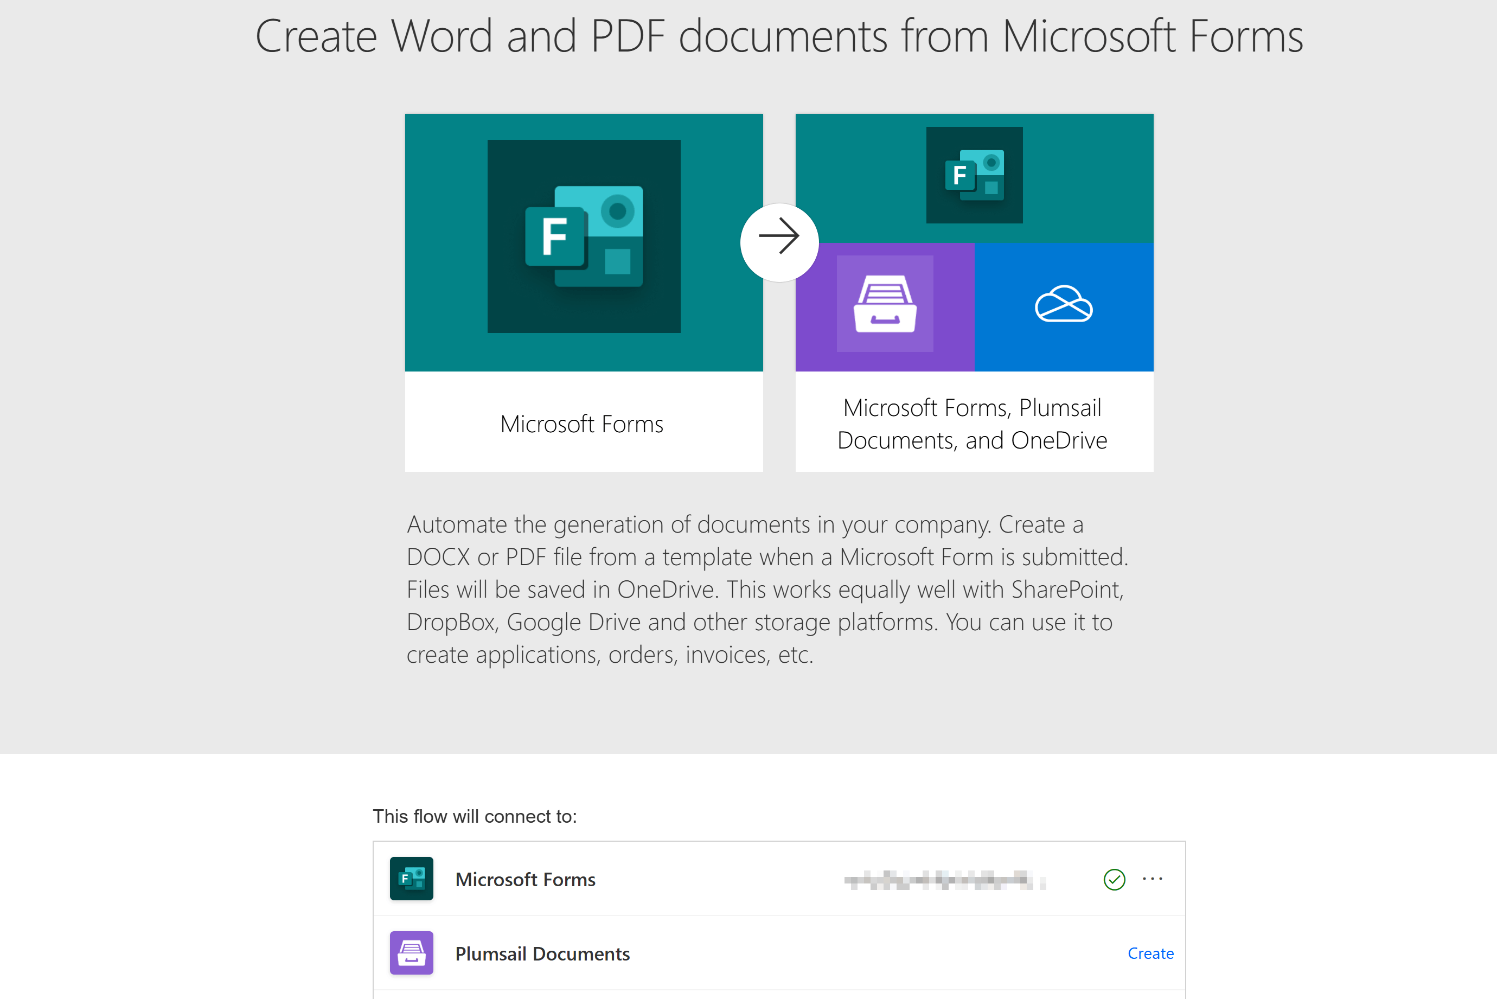
Task: Click the 'This flow will connect to:' text
Action: point(475,816)
